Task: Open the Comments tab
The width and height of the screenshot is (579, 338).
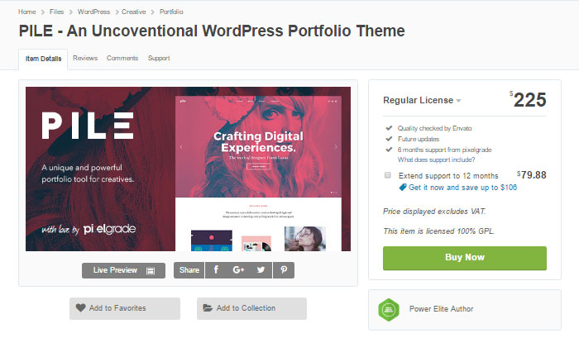Action: coord(122,58)
